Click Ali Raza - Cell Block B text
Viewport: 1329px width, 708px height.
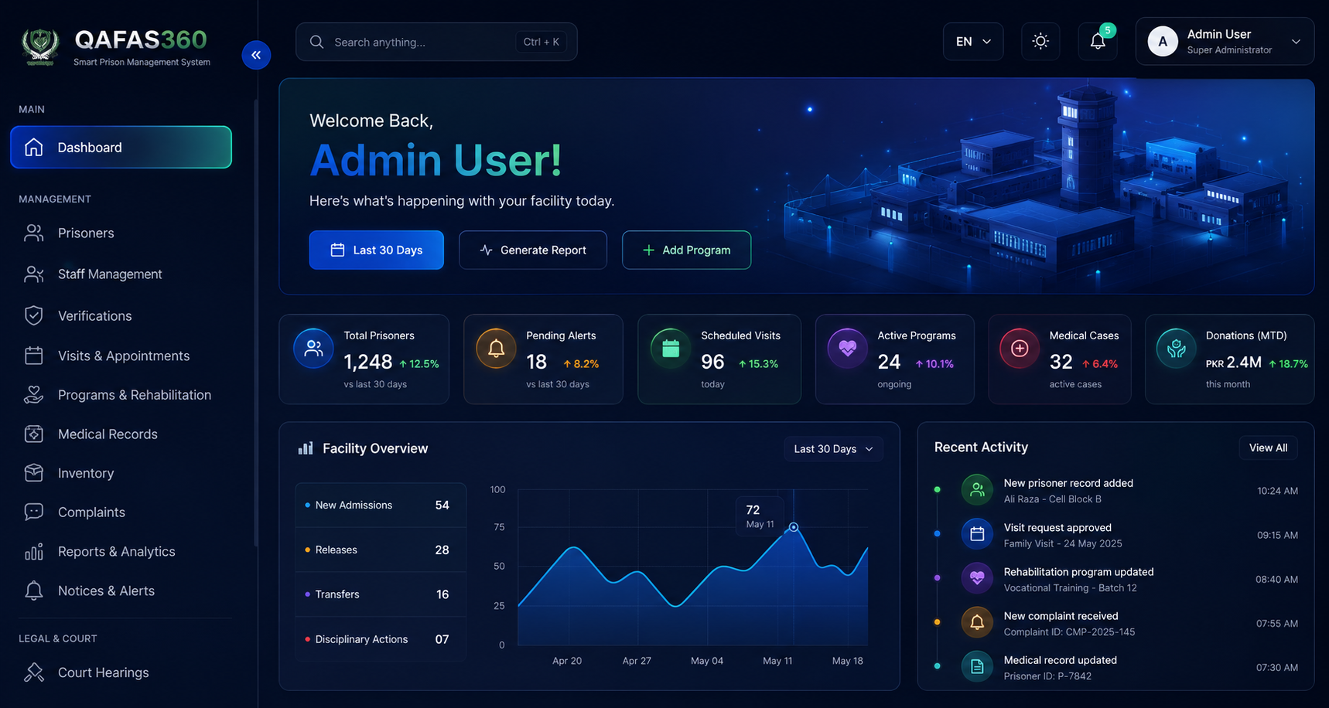click(1052, 499)
